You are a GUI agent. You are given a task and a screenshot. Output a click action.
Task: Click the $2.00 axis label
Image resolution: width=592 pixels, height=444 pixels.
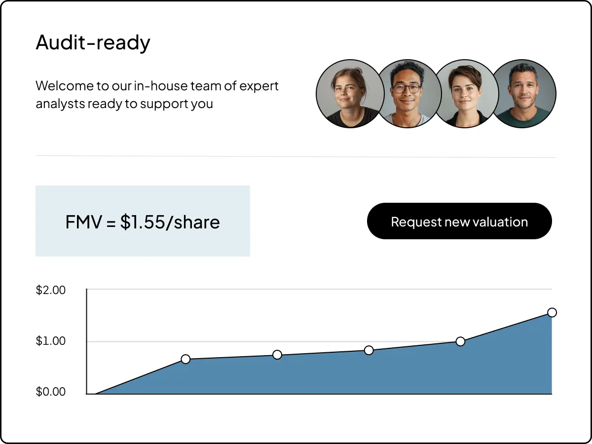coord(51,290)
